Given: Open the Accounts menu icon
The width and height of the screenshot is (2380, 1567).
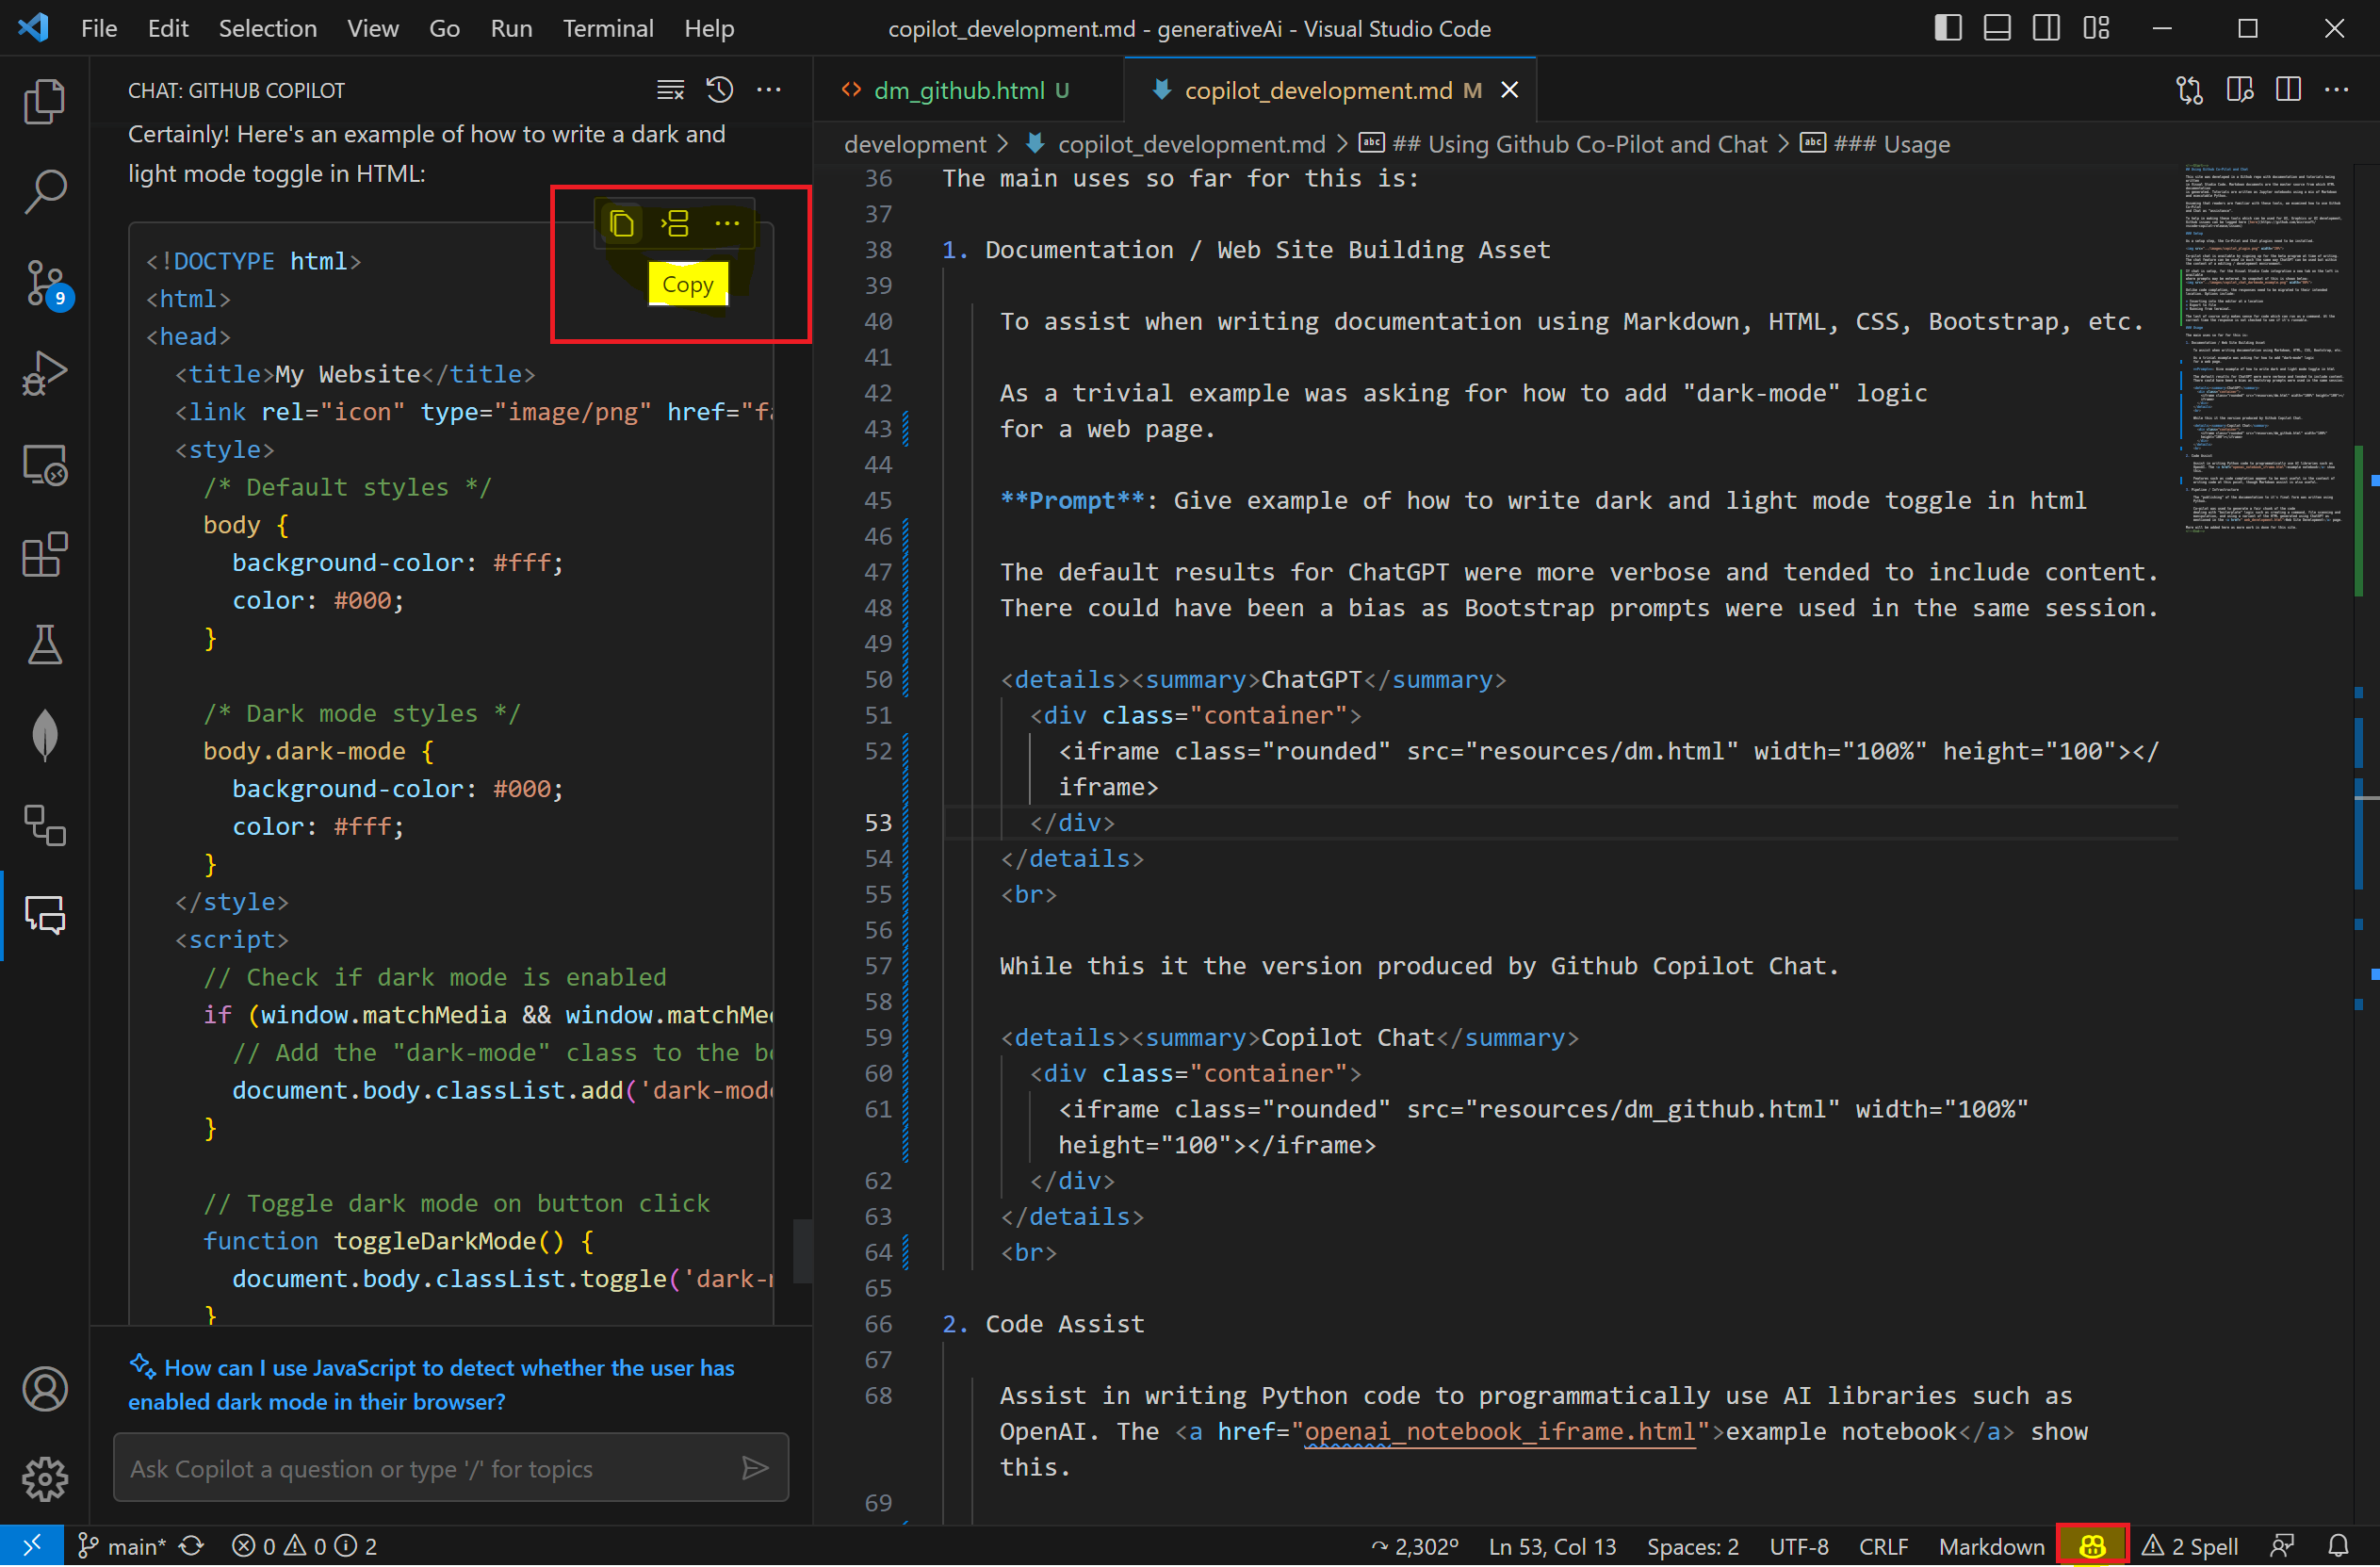Looking at the screenshot, I should click(45, 1391).
